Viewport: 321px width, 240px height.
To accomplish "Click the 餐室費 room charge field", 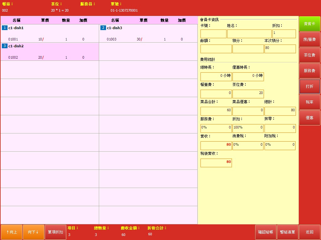I will coord(216,94).
